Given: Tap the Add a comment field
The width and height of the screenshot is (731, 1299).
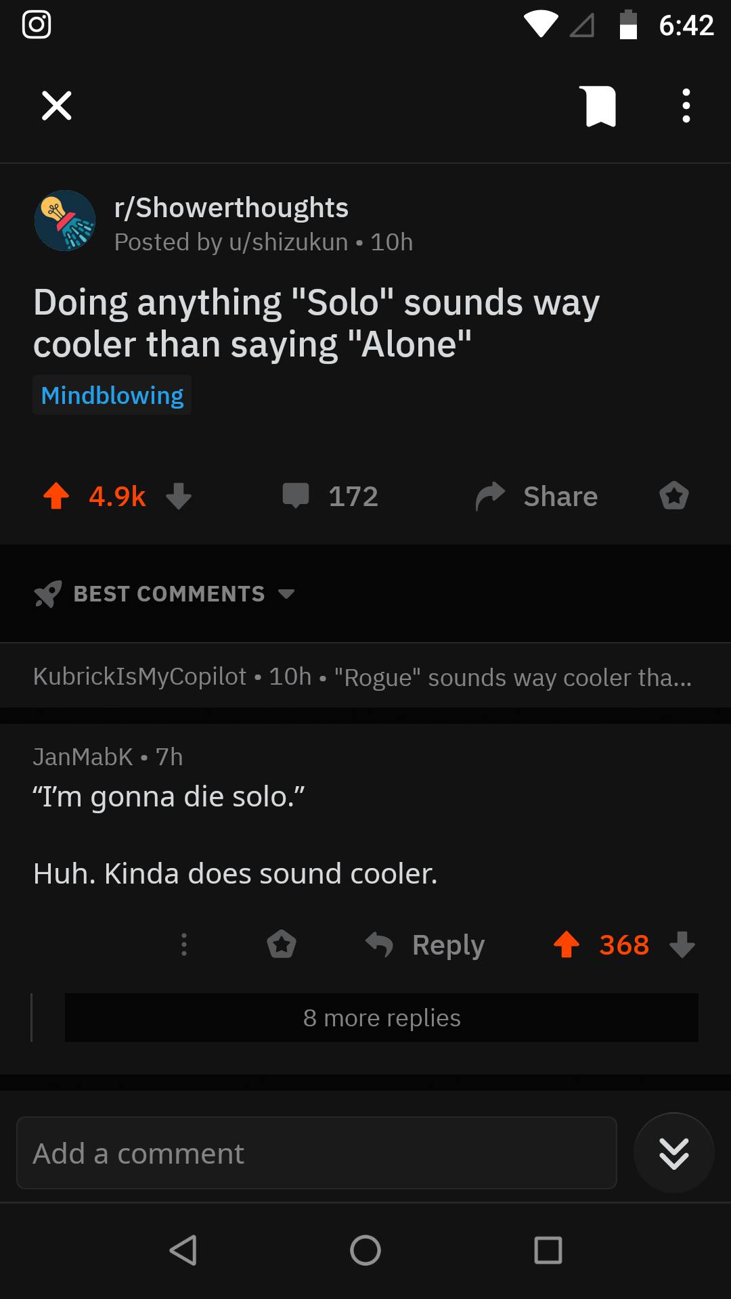Looking at the screenshot, I should click(316, 1153).
